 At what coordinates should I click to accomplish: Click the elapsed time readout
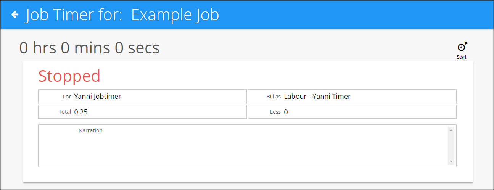pyautogui.click(x=89, y=48)
